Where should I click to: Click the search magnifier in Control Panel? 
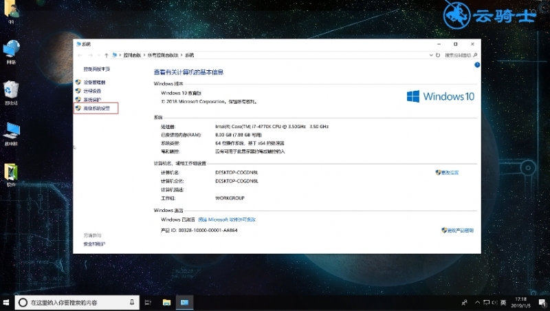click(x=475, y=55)
